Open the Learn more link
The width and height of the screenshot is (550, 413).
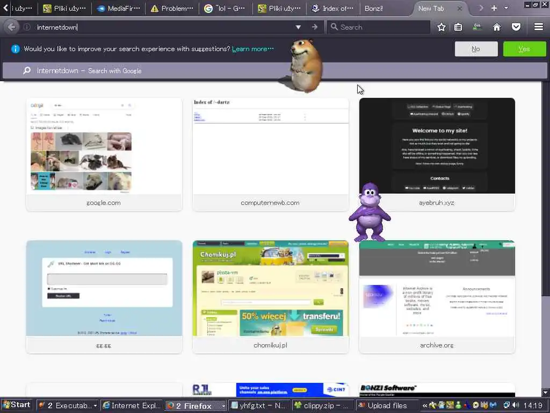tap(252, 49)
